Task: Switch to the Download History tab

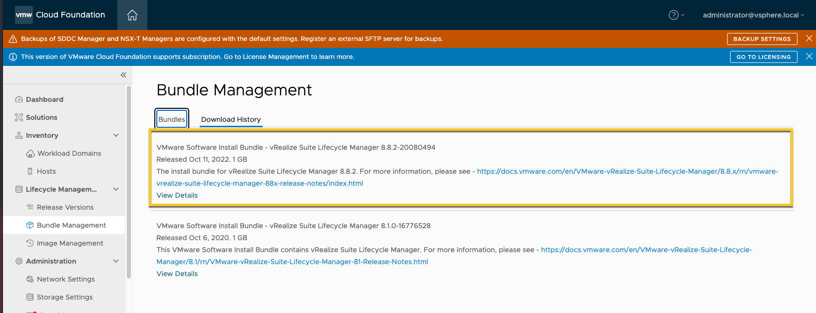Action: point(231,119)
